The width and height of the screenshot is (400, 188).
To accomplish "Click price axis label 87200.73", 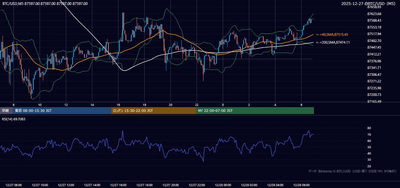I will coord(374,95).
